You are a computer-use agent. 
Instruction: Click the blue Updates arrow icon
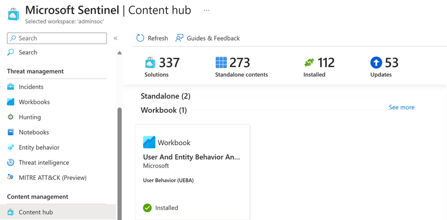pyautogui.click(x=376, y=63)
